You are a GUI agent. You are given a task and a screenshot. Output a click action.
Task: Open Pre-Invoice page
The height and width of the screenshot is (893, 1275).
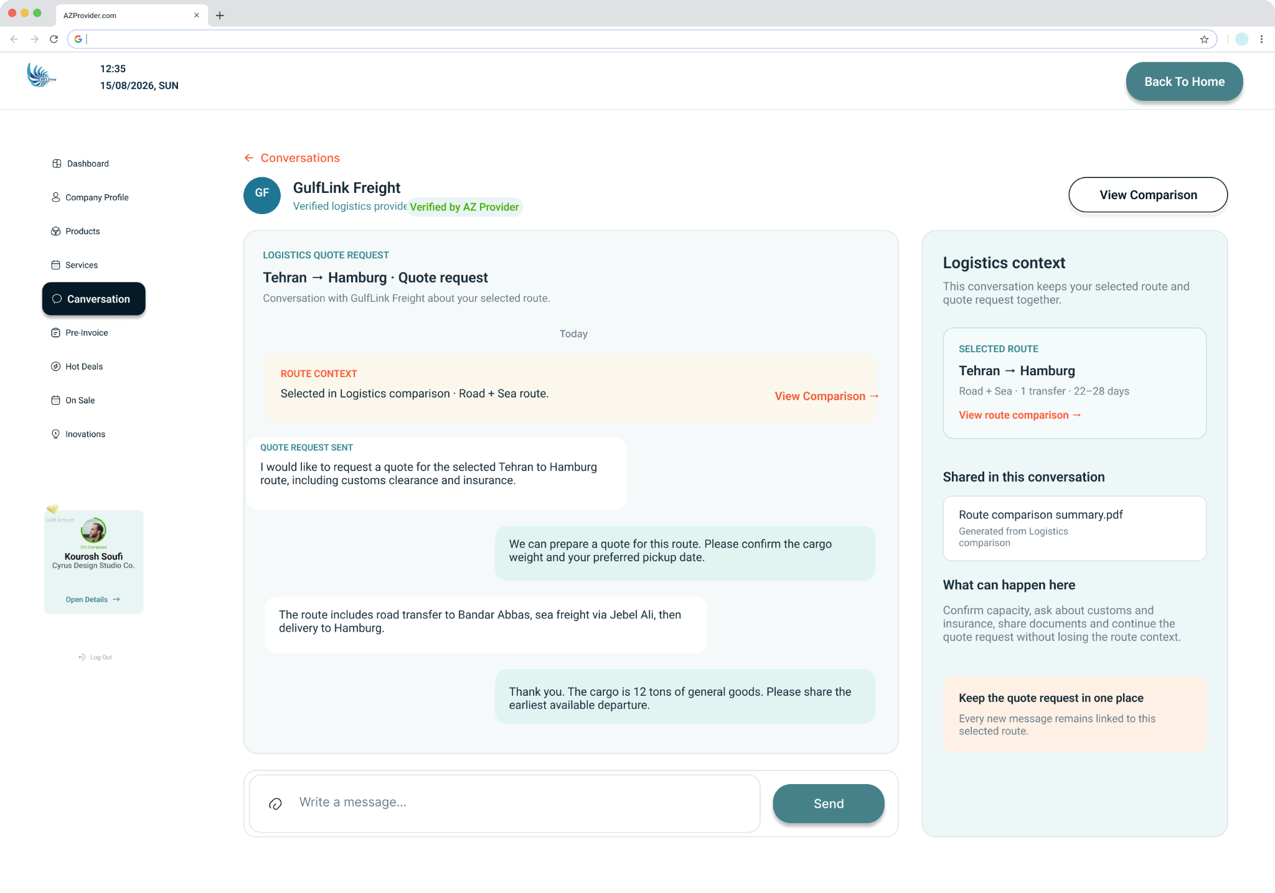[x=80, y=333]
